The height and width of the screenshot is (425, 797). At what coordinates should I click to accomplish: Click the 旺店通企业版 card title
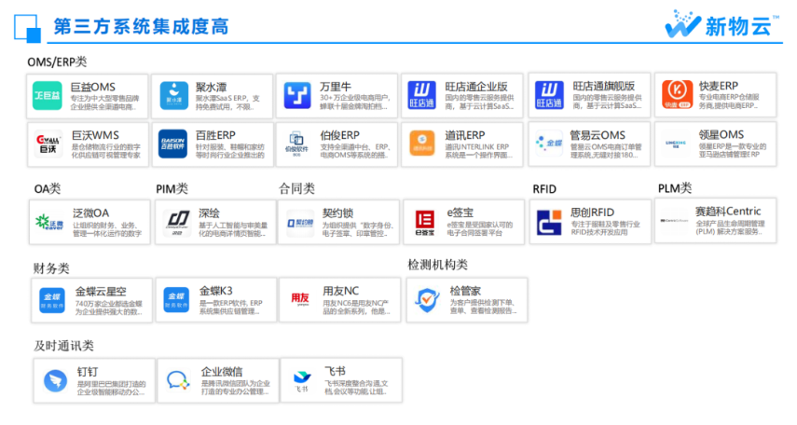click(476, 87)
